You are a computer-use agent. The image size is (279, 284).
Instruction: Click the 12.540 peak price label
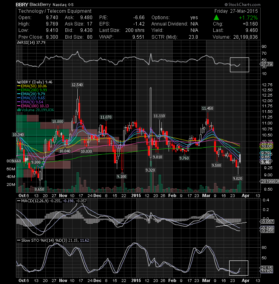click(x=77, y=85)
